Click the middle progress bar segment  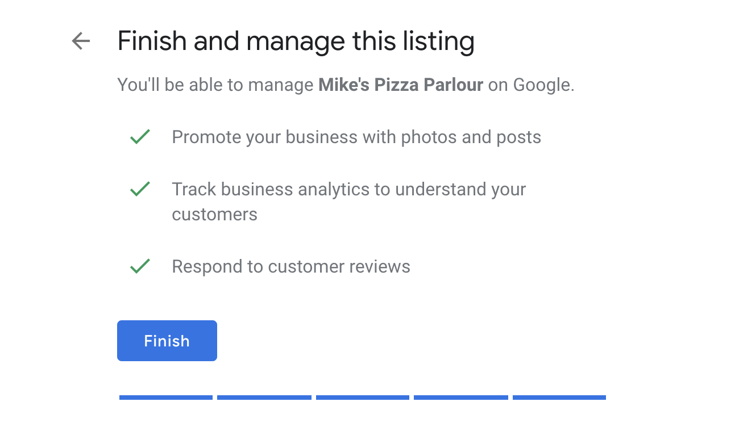pos(363,398)
